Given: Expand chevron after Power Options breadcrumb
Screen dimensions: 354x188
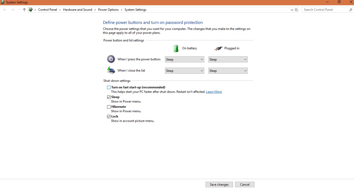Looking at the screenshot, I should [x=121, y=10].
